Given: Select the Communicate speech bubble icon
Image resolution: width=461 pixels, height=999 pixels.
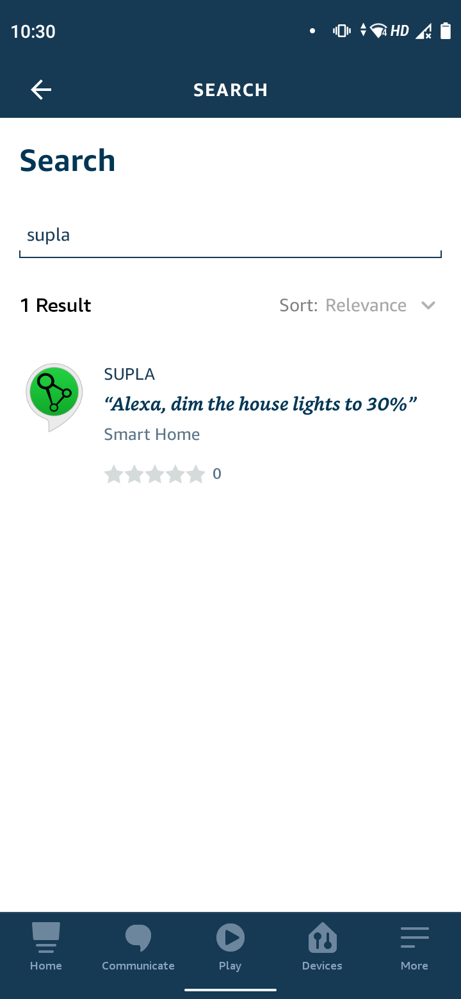Looking at the screenshot, I should tap(138, 936).
